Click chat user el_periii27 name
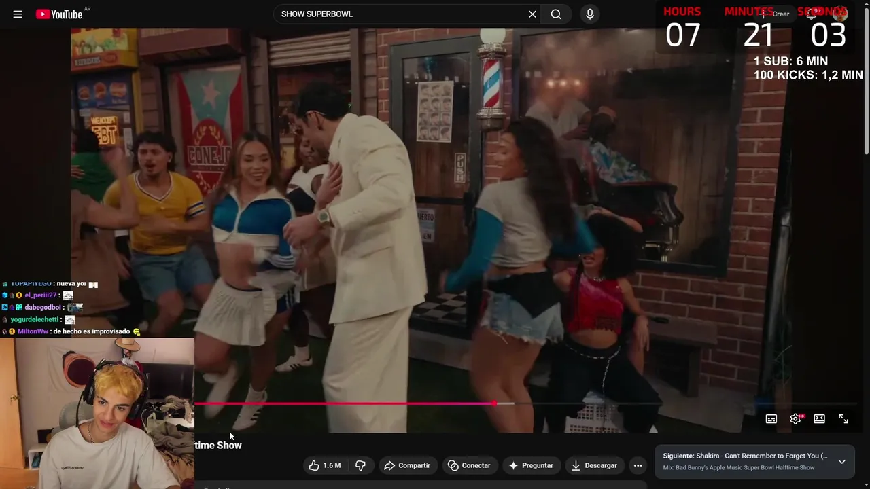This screenshot has width=870, height=489. click(x=41, y=295)
